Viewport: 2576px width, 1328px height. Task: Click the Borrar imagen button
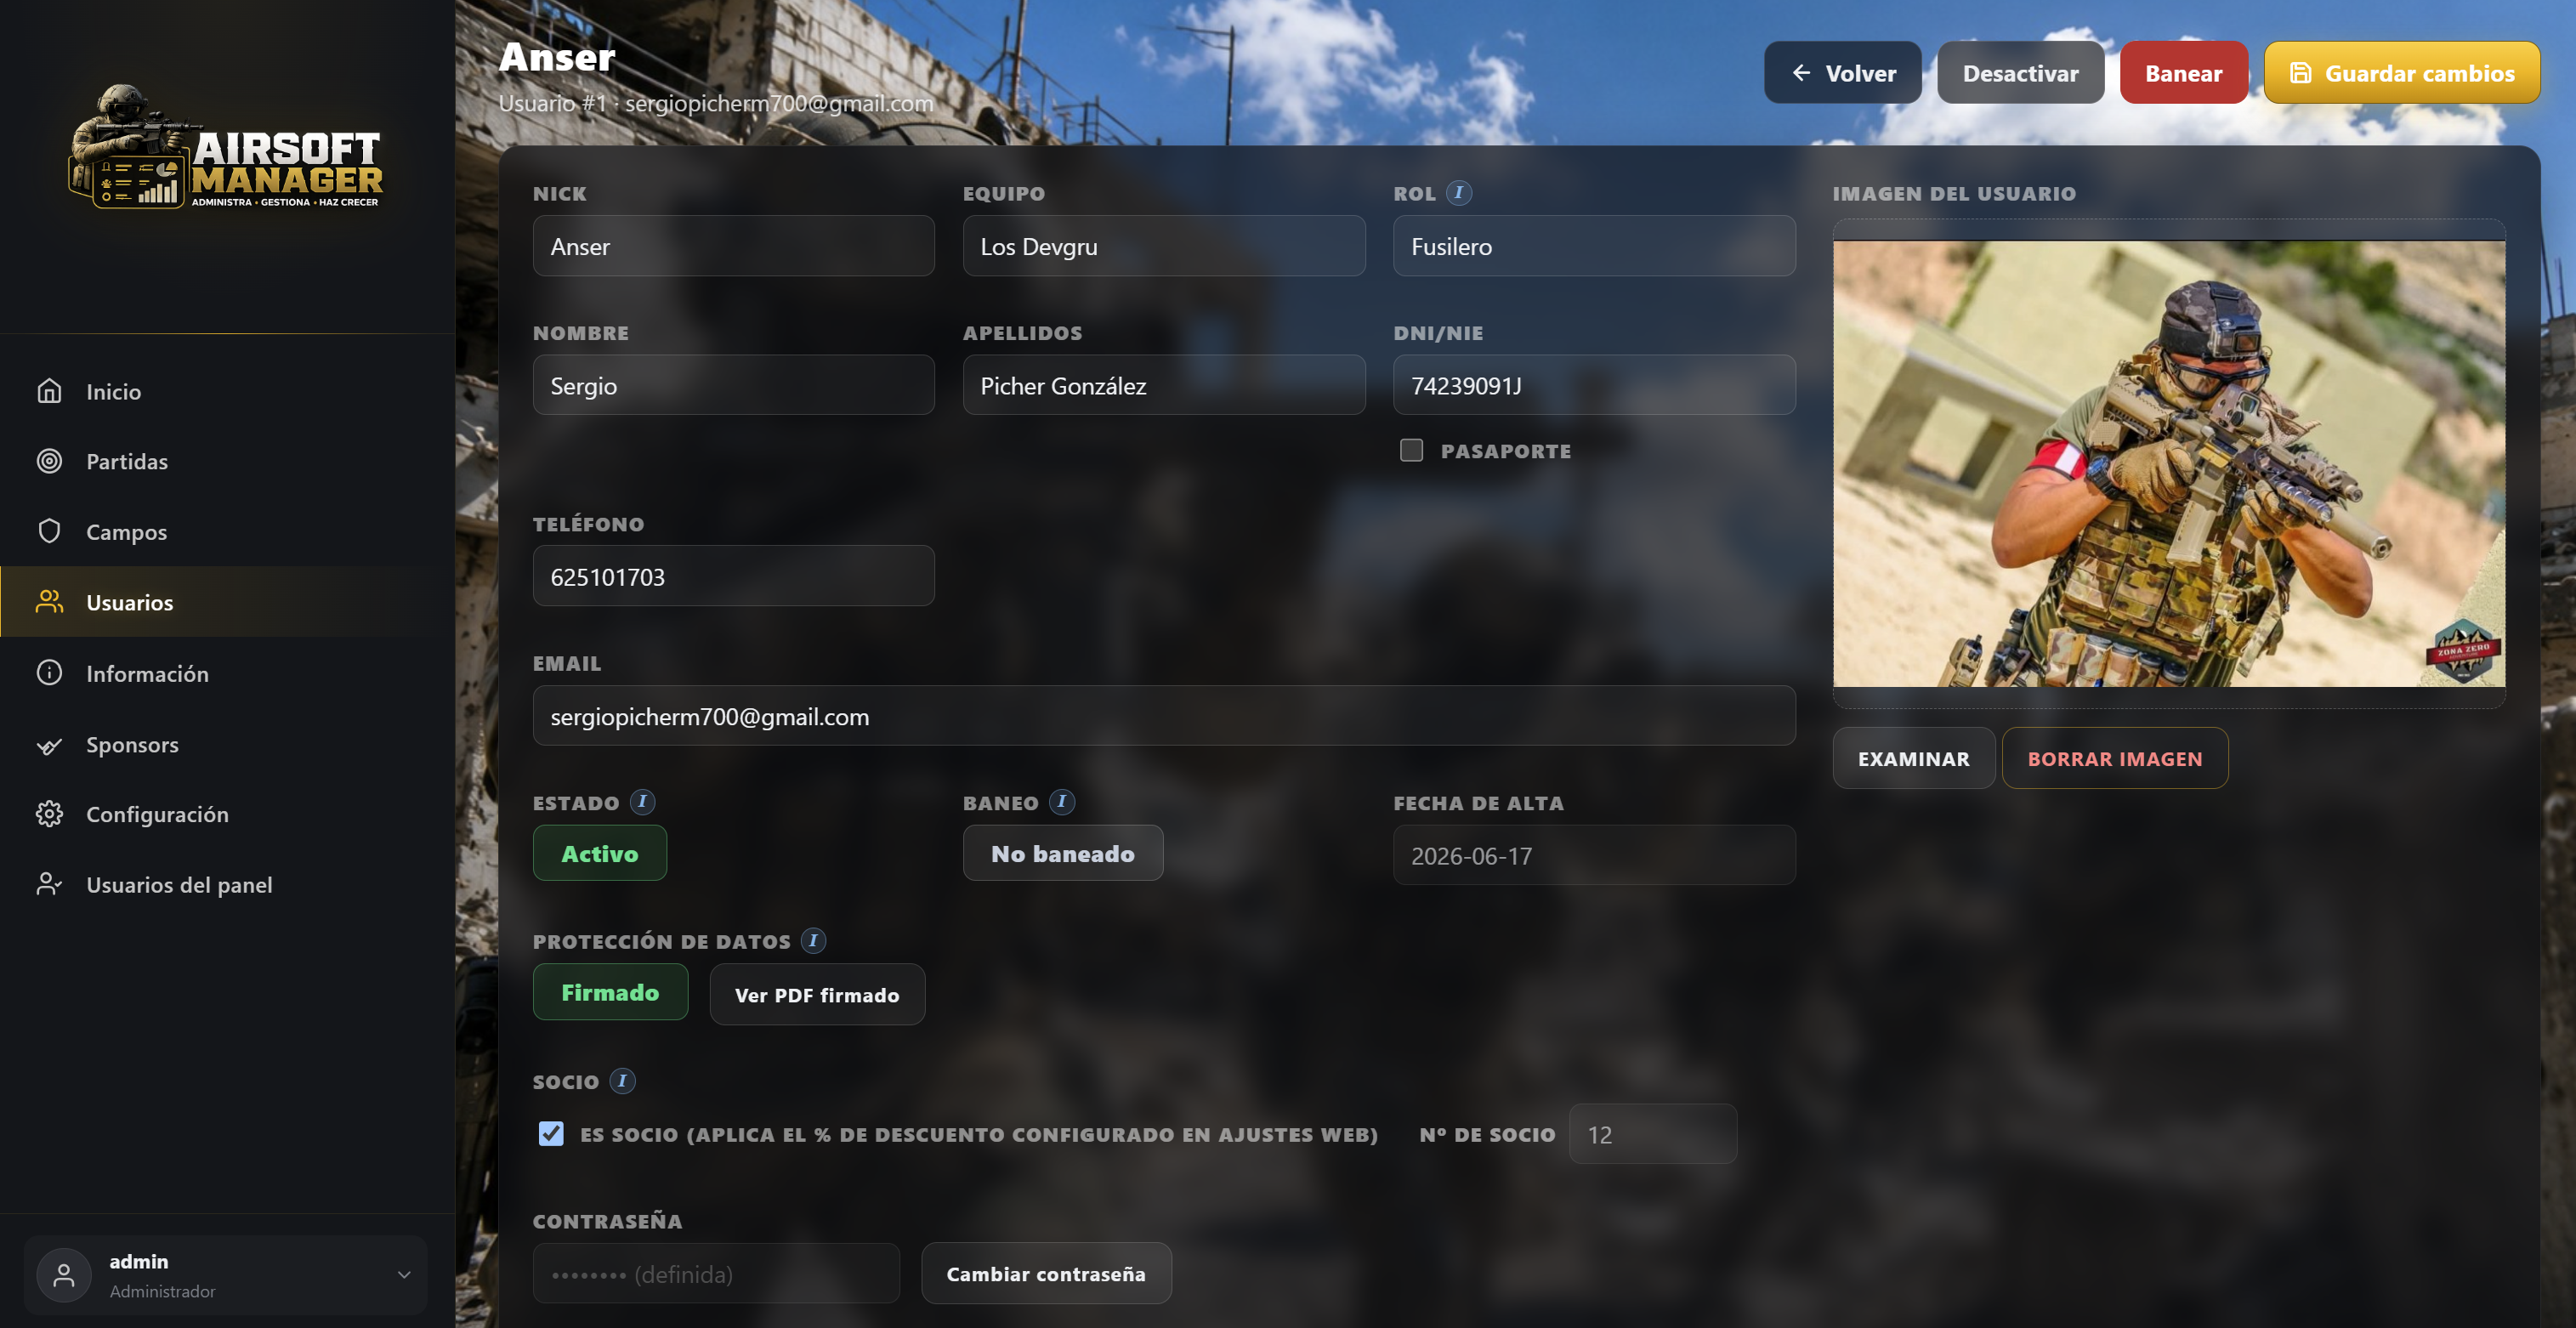[2114, 758]
